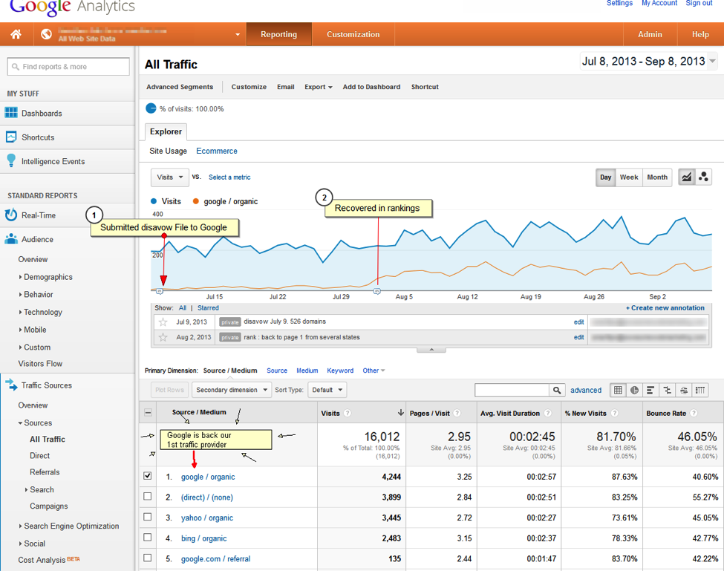Image resolution: width=724 pixels, height=571 pixels.
Task: Click the Real-Time clock icon
Action: tap(11, 215)
